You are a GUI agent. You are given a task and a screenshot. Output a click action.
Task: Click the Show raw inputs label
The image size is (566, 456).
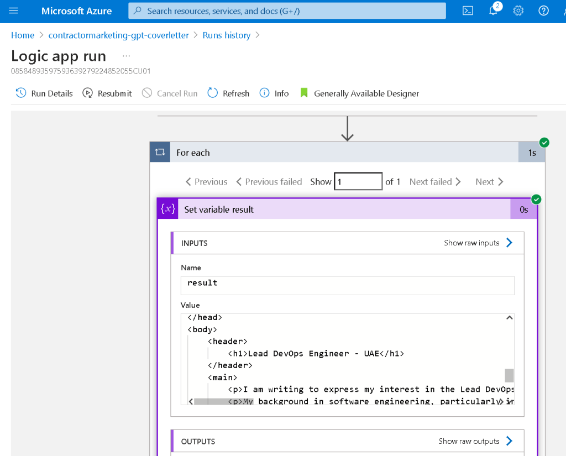[x=471, y=243]
